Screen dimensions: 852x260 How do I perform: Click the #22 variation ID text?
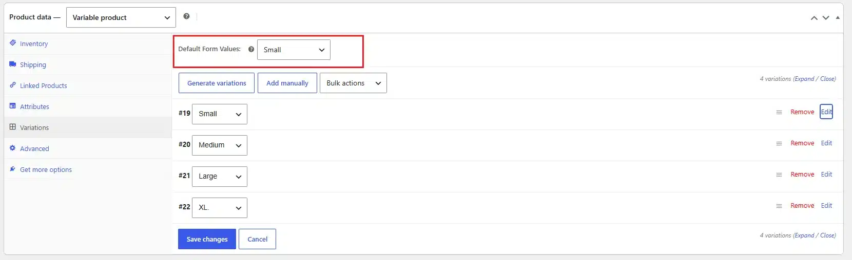(x=184, y=207)
